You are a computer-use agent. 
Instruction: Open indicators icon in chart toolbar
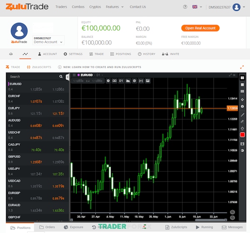coord(135,81)
